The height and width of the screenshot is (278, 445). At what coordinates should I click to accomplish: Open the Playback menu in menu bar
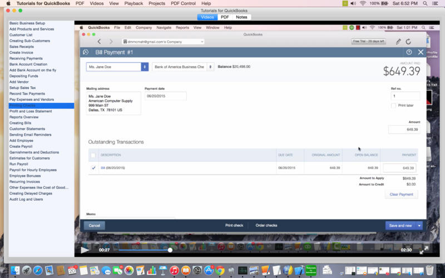[133, 3]
